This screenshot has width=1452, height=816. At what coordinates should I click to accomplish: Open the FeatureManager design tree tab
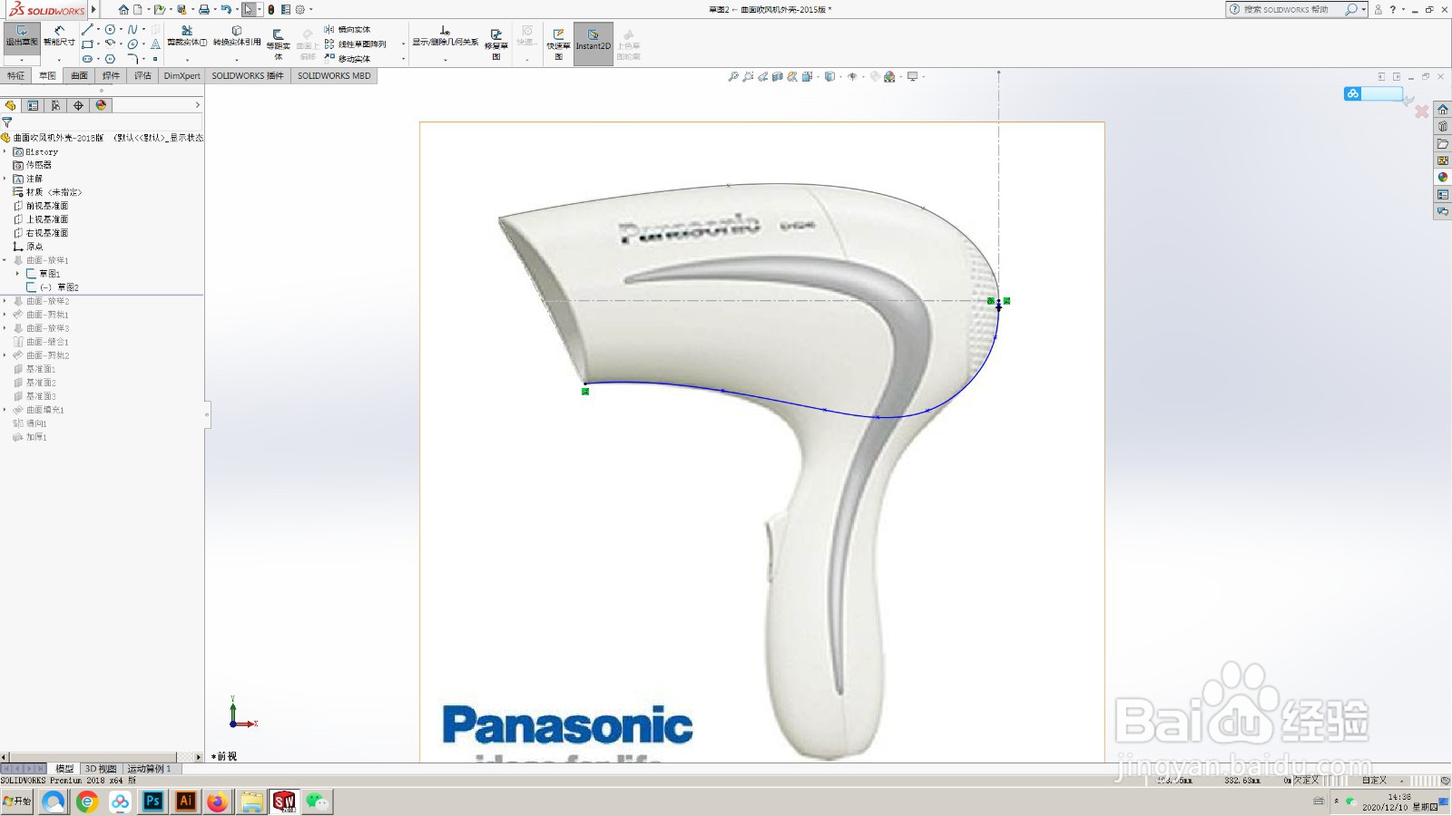[x=11, y=105]
